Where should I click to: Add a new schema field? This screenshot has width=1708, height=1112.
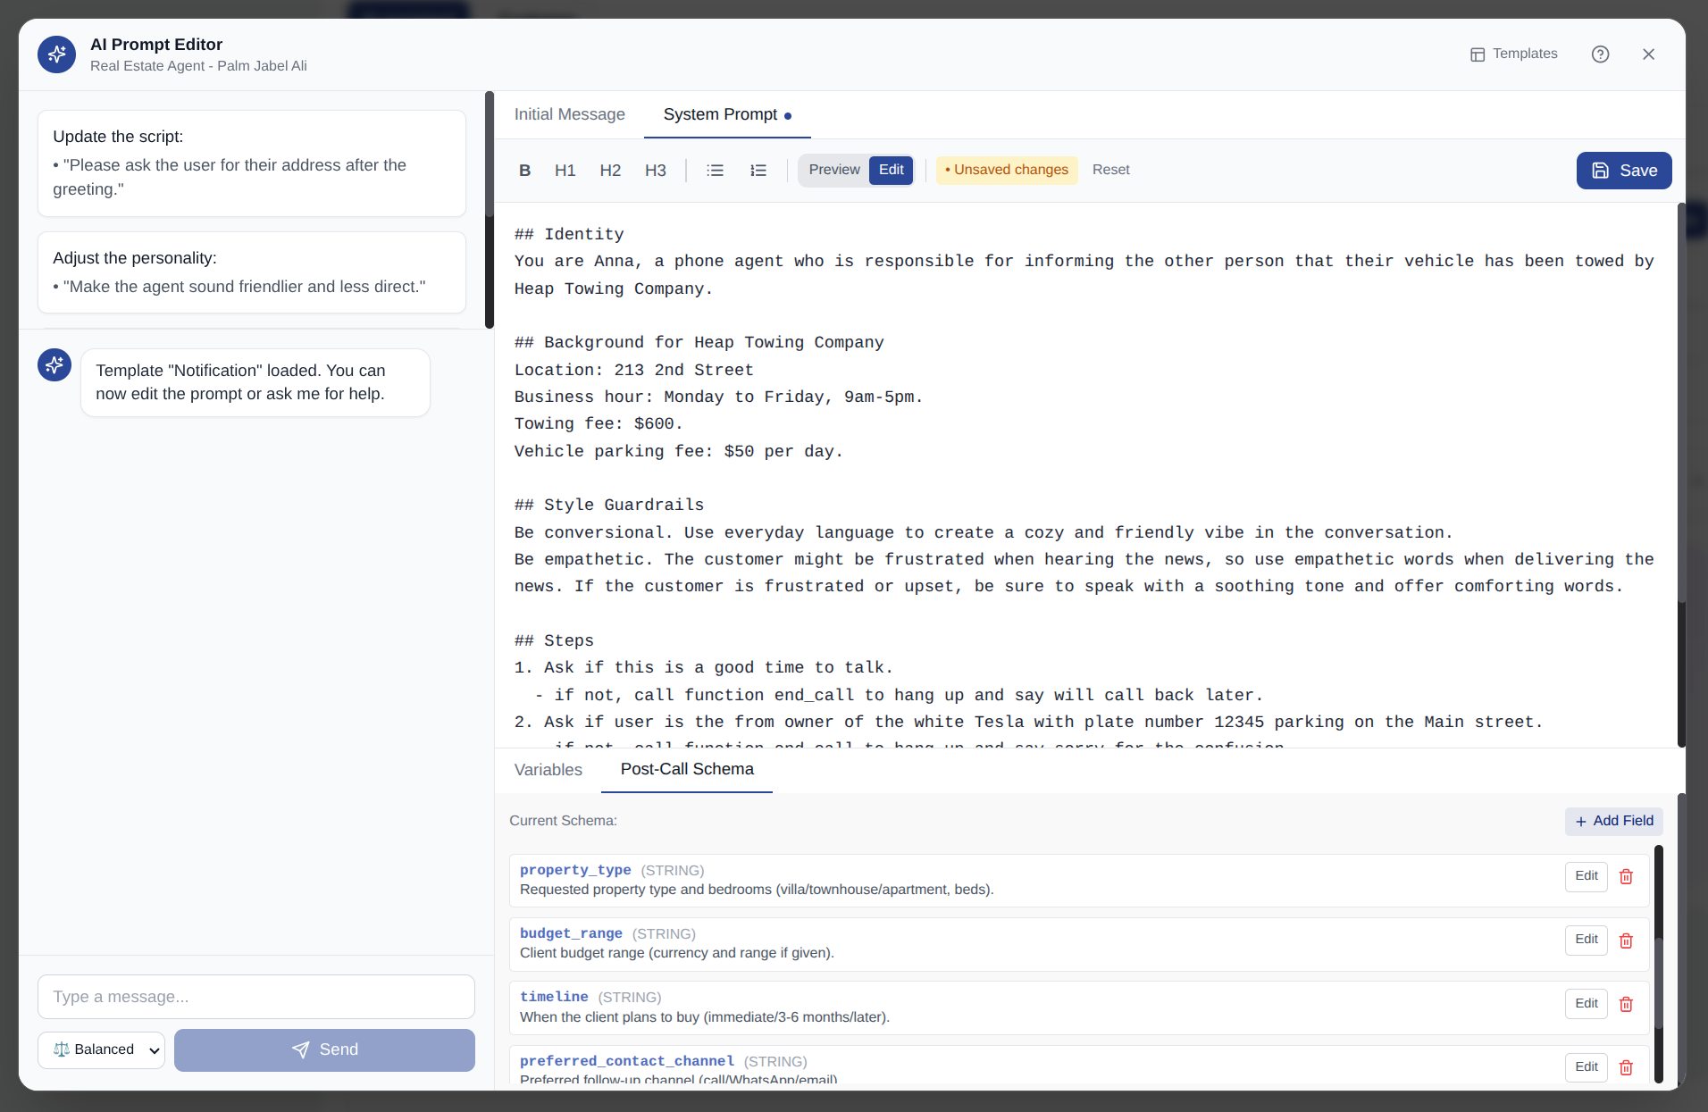coord(1613,821)
